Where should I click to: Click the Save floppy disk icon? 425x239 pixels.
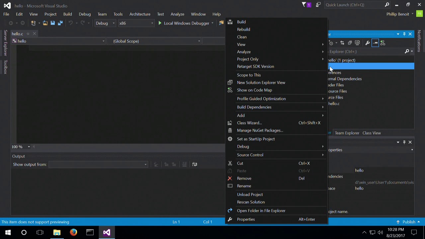tap(53, 23)
